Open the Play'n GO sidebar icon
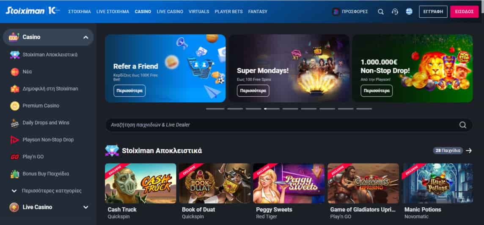 pyautogui.click(x=15, y=157)
